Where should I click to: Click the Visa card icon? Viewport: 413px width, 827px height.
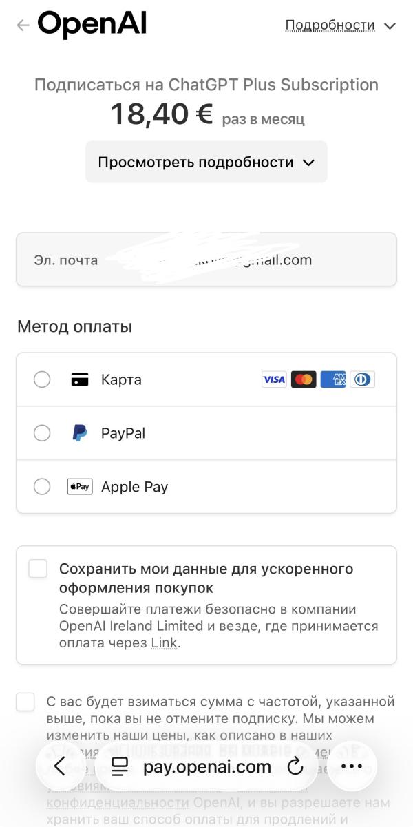click(274, 379)
